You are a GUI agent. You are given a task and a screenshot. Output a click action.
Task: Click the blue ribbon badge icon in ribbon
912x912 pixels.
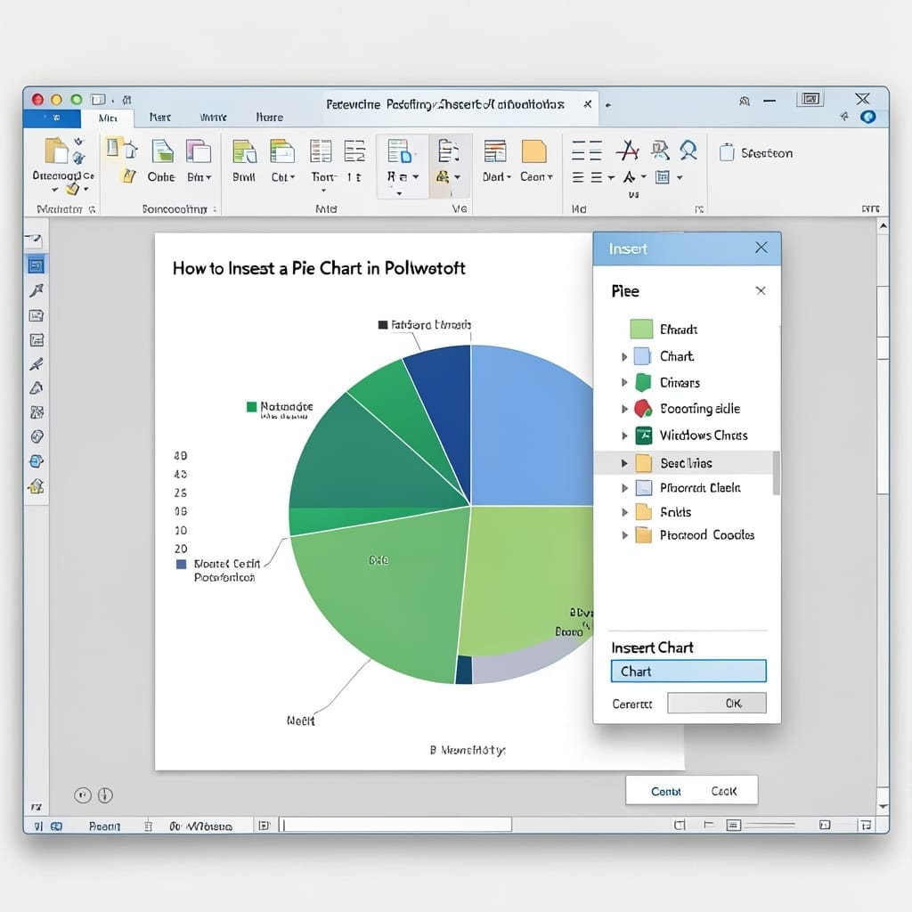(688, 150)
